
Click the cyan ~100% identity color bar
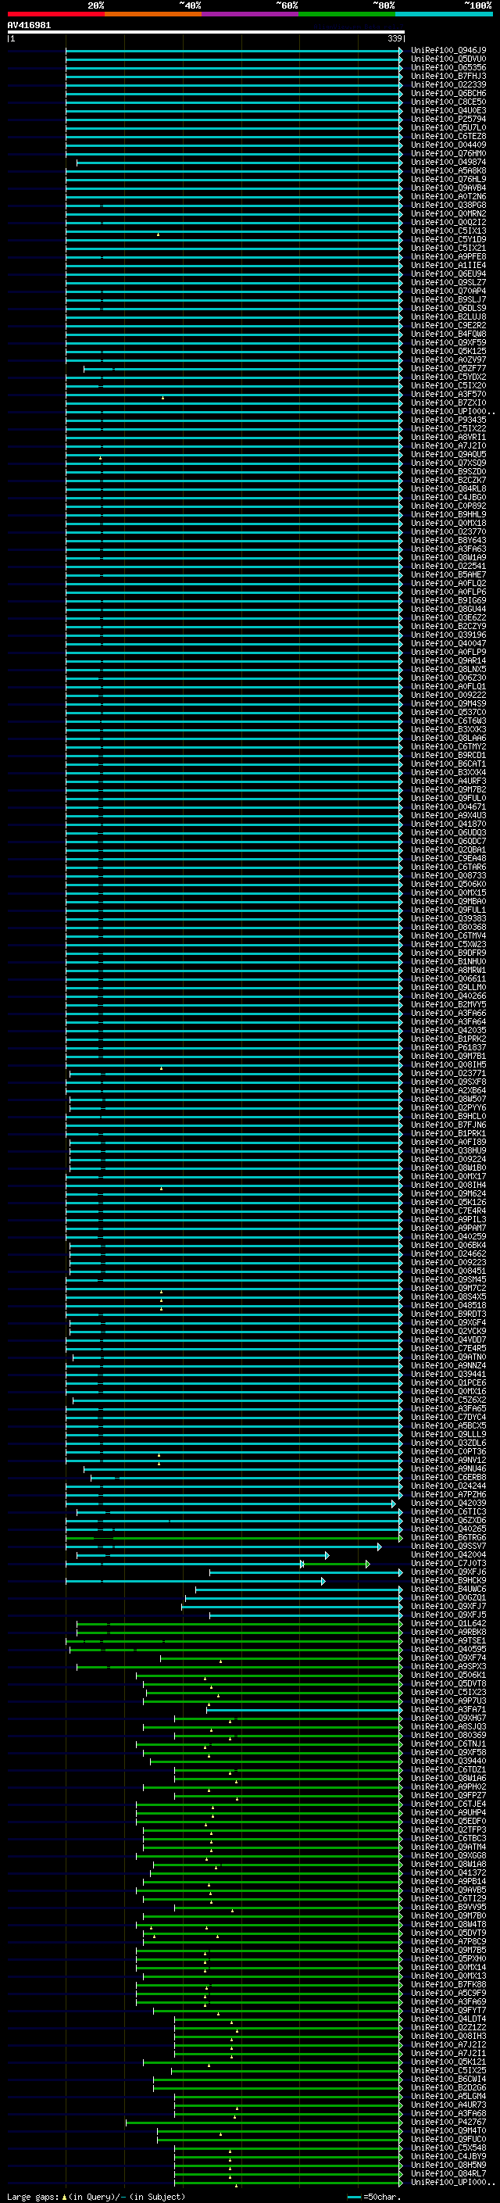point(444,14)
